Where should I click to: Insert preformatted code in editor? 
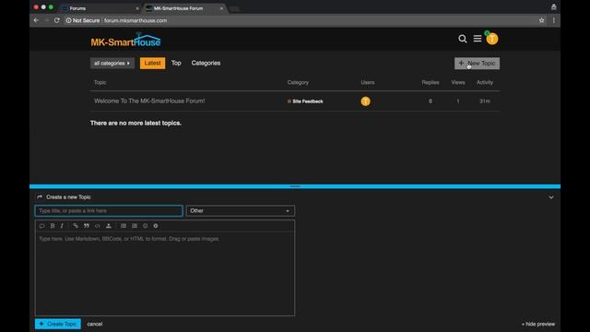coord(98,226)
